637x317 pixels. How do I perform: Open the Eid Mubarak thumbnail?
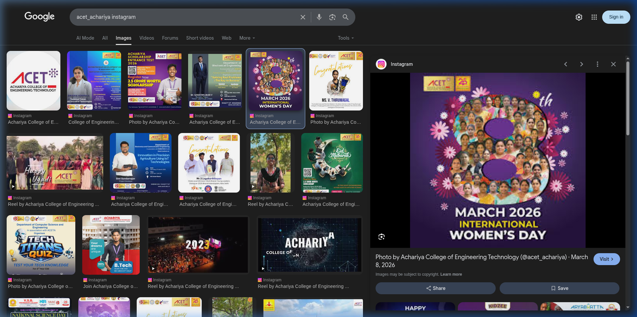332,163
